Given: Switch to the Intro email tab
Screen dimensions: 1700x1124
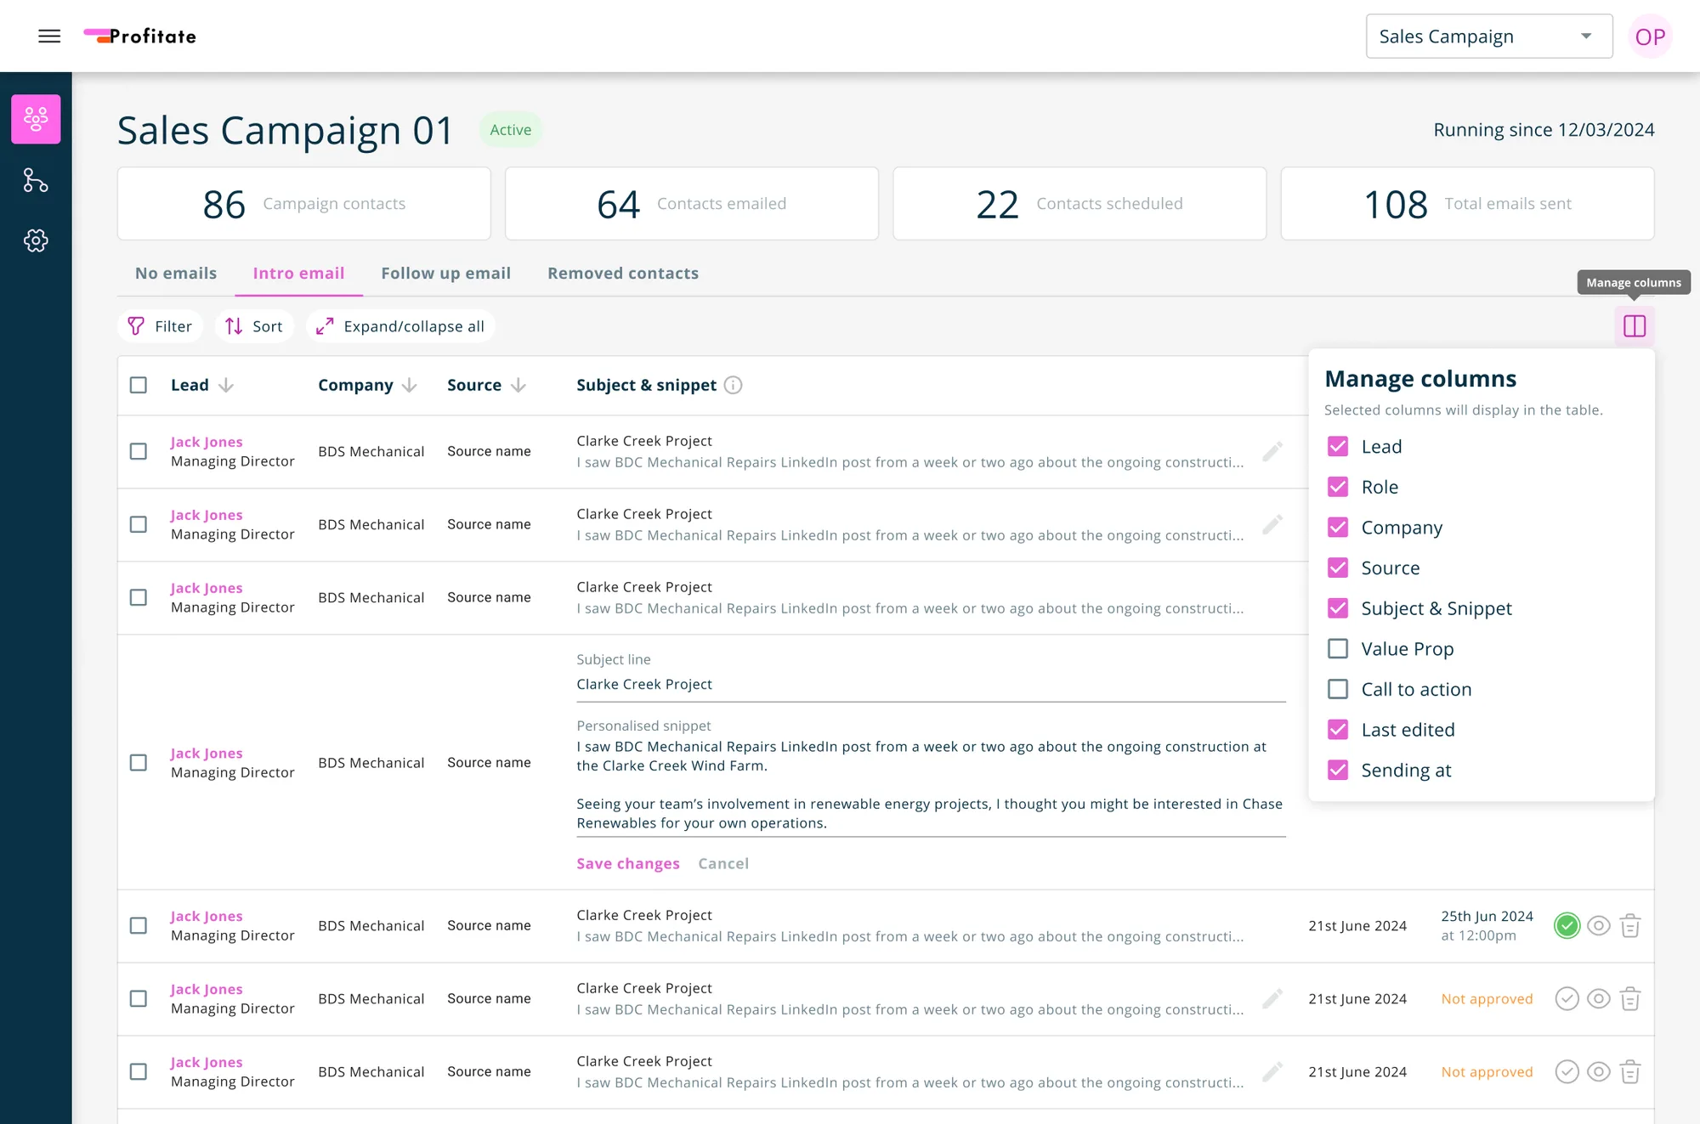Looking at the screenshot, I should pos(298,273).
